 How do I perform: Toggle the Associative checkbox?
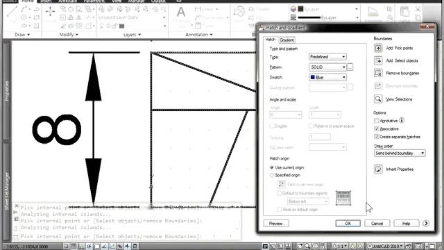[x=377, y=128]
